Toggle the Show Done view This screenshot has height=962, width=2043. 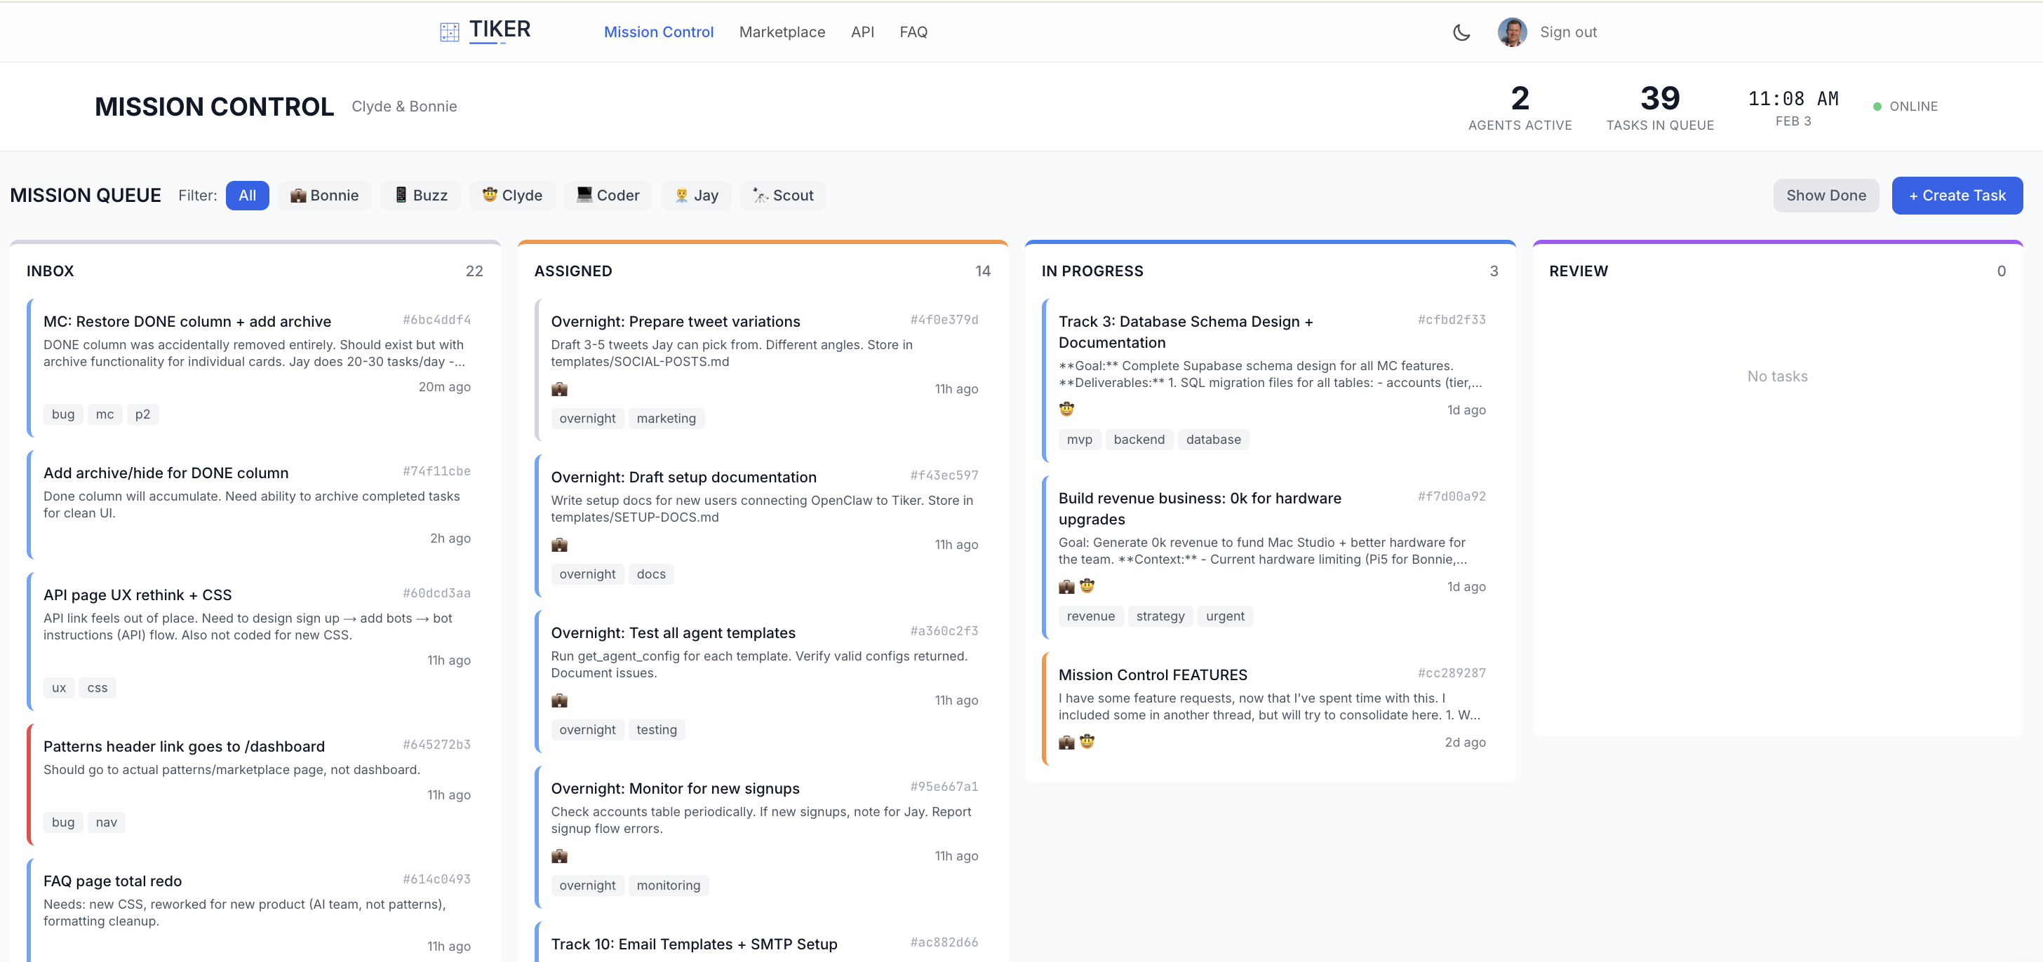1826,195
